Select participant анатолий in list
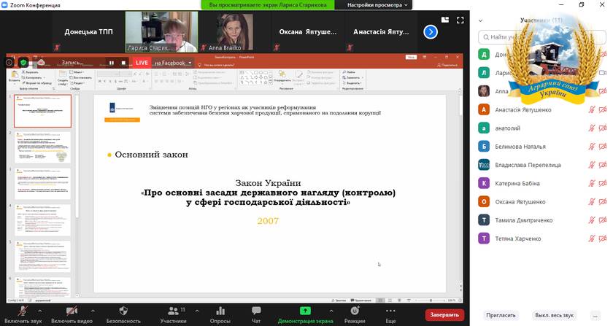Screen dimensions: 613x326 click(x=541, y=128)
